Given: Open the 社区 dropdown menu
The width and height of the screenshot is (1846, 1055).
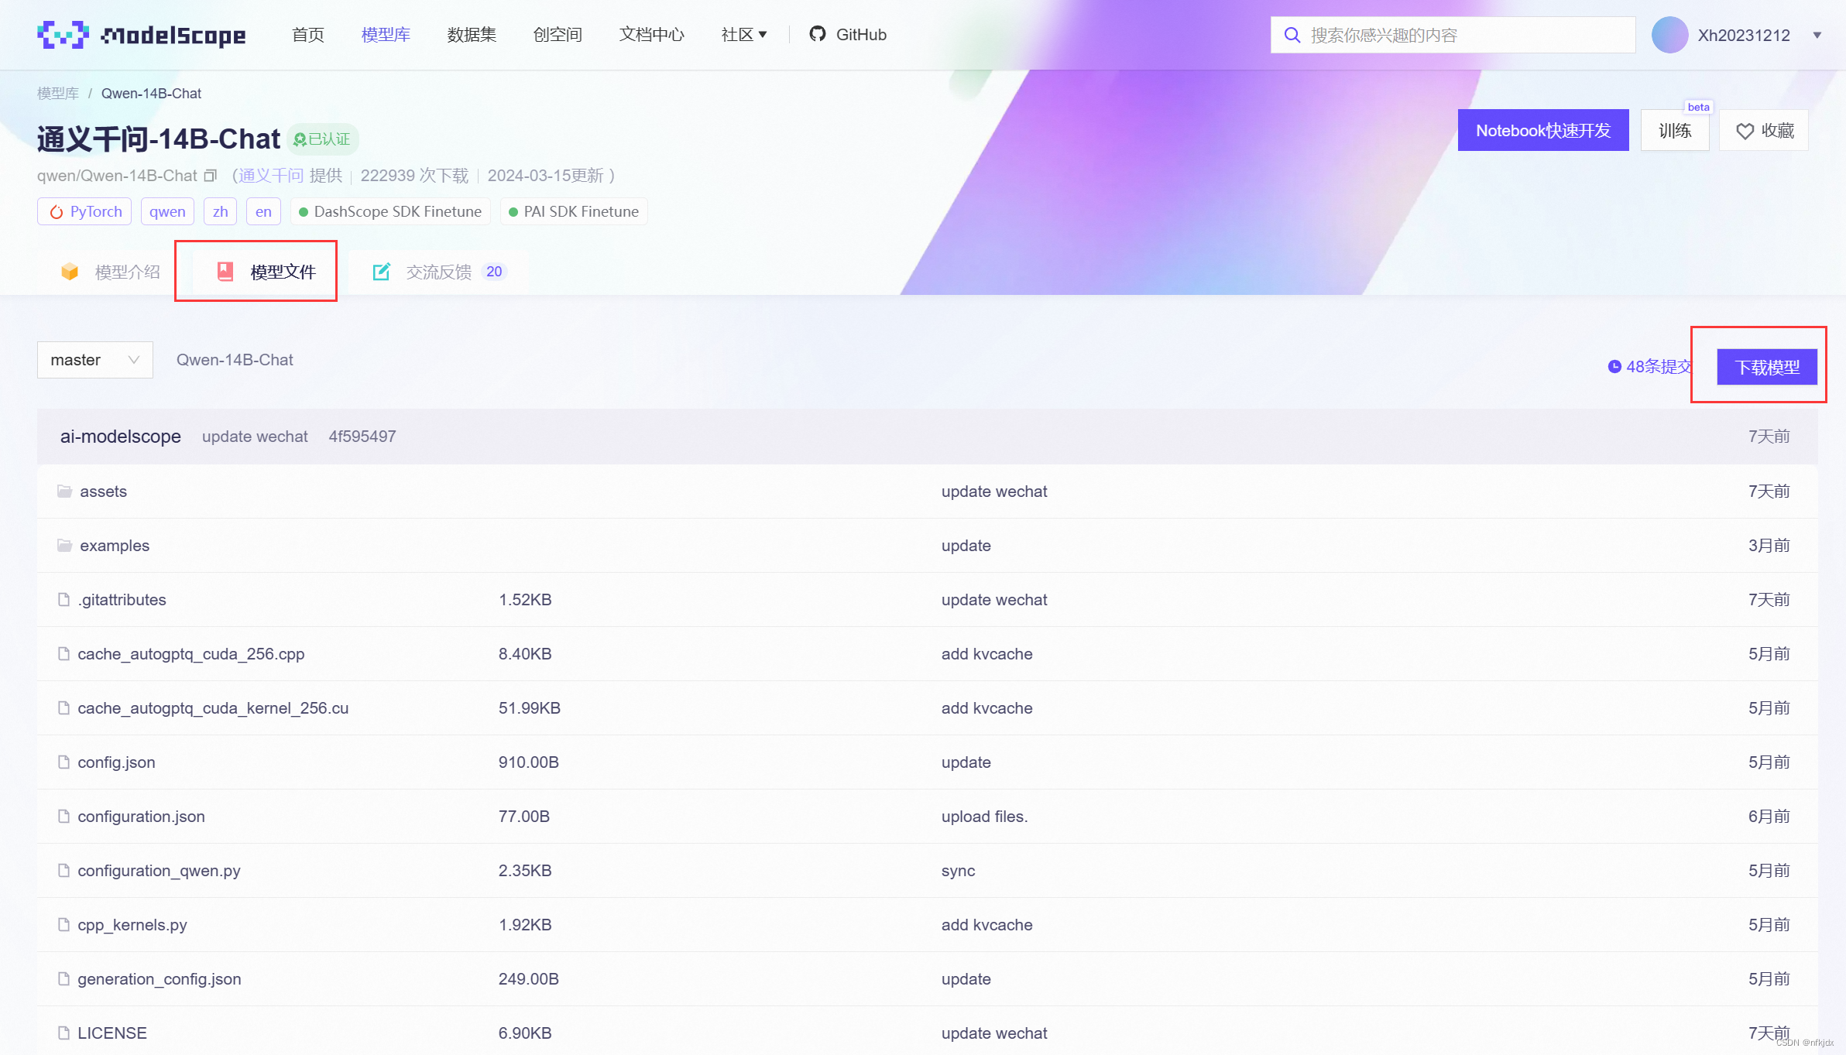Looking at the screenshot, I should tap(743, 35).
